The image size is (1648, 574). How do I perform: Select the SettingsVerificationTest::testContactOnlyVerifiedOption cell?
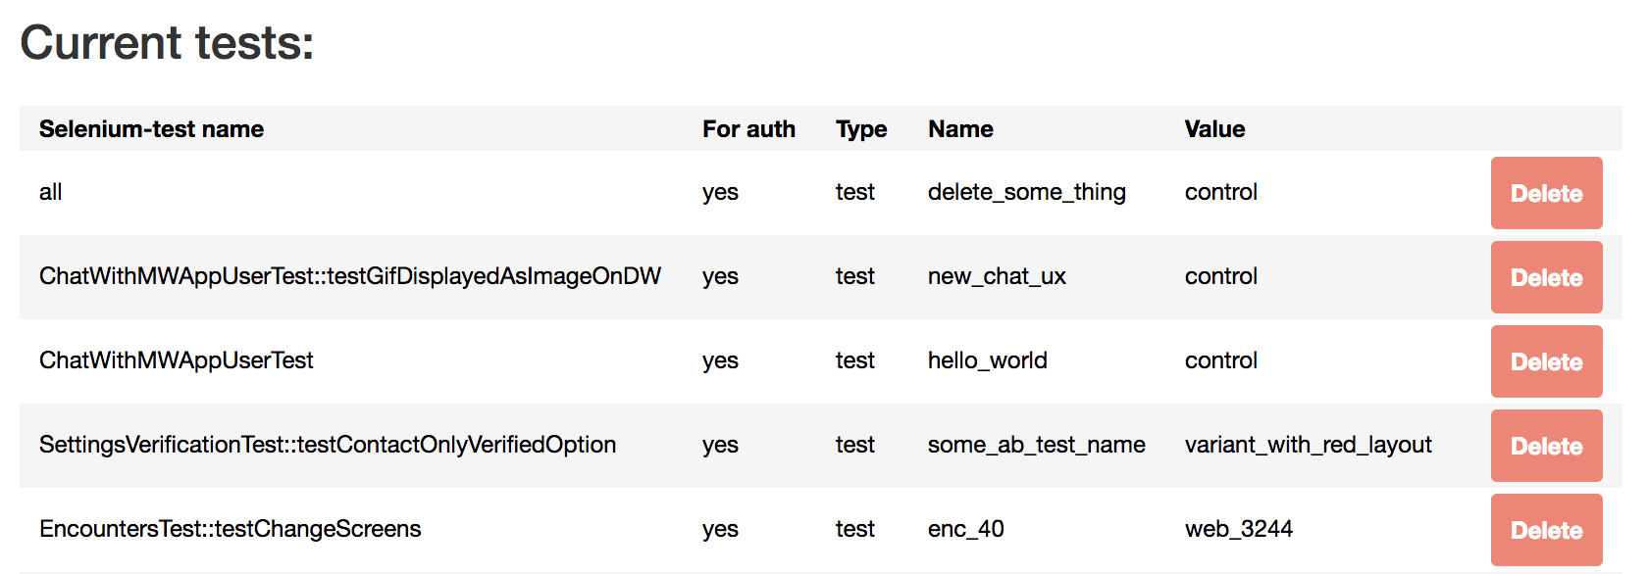pyautogui.click(x=328, y=445)
